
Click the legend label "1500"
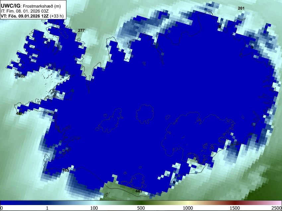(x=235, y=208)
